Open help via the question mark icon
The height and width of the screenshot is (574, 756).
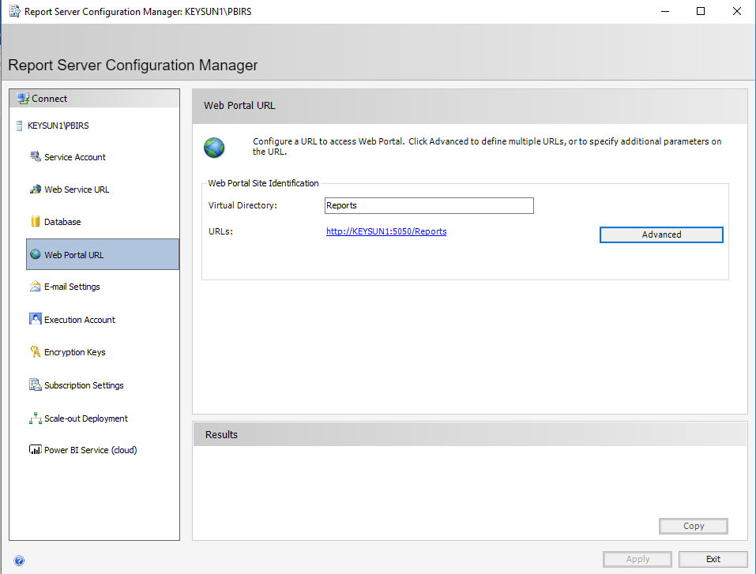point(19,561)
